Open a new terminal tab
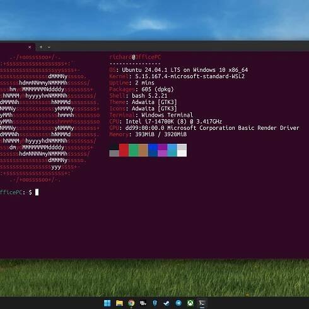Image resolution: width=309 pixels, height=309 pixels. [41, 47]
